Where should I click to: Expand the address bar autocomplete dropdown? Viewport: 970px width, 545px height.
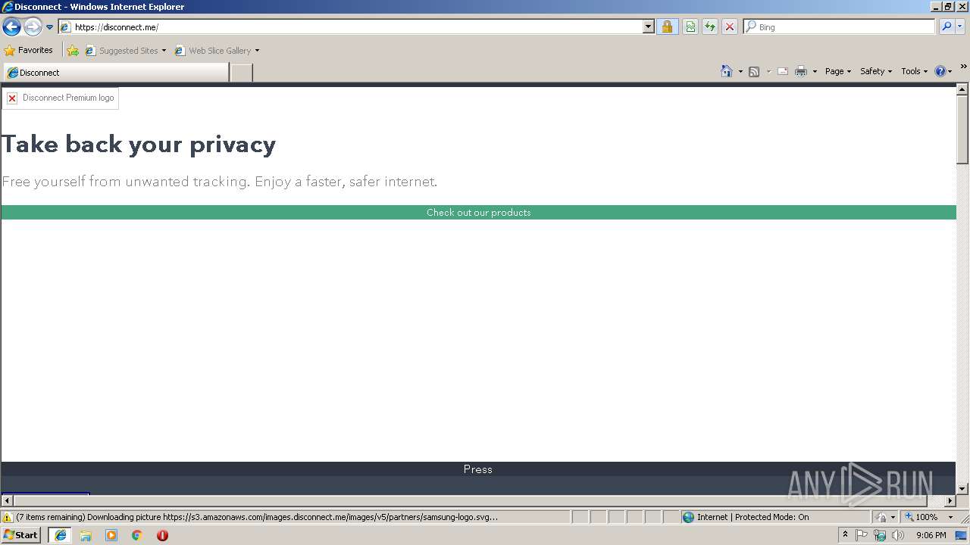click(649, 27)
